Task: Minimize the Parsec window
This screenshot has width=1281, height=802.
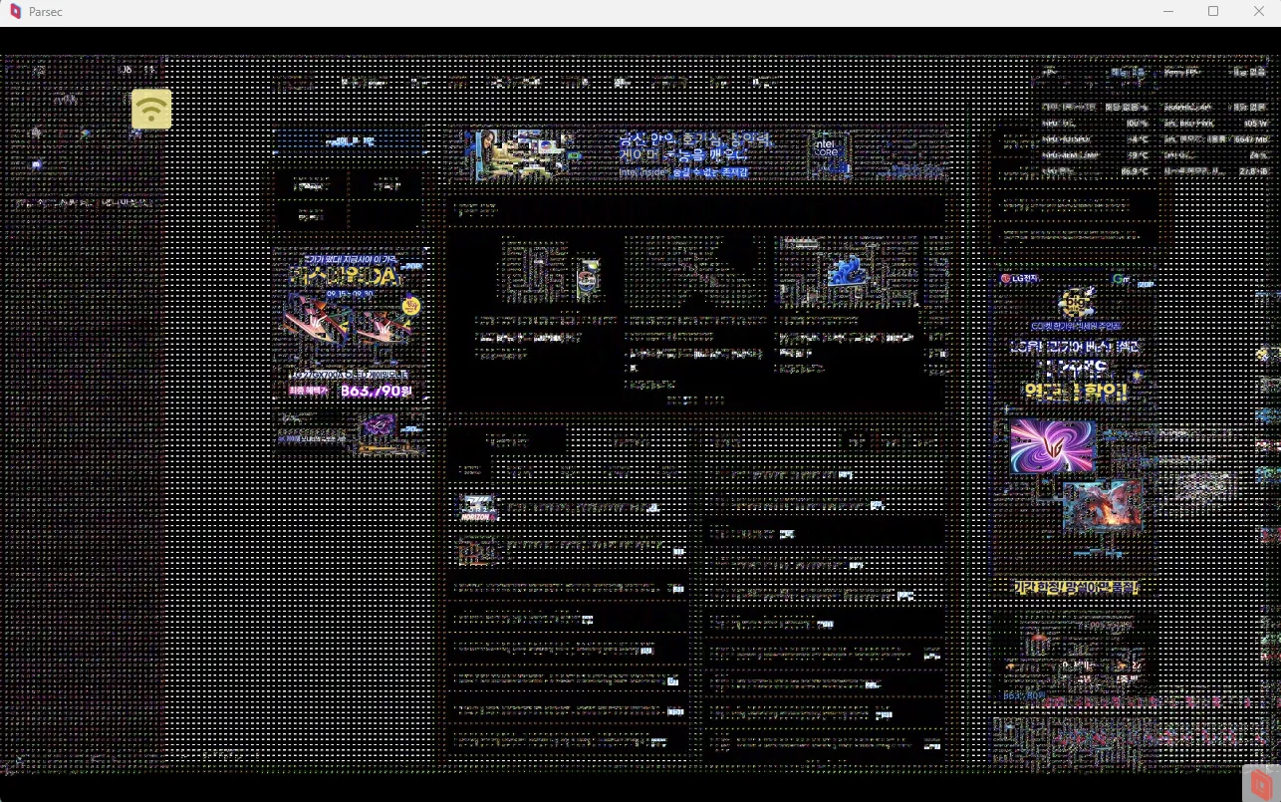Action: [1168, 11]
